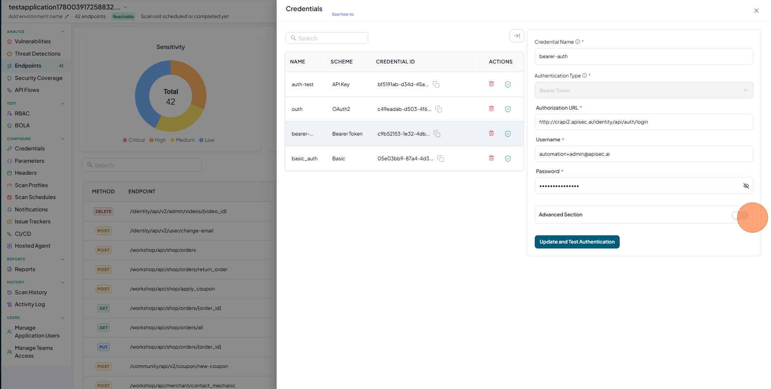The image size is (771, 389).
Task: Expand the application name dropdown chevron
Action: (126, 7)
